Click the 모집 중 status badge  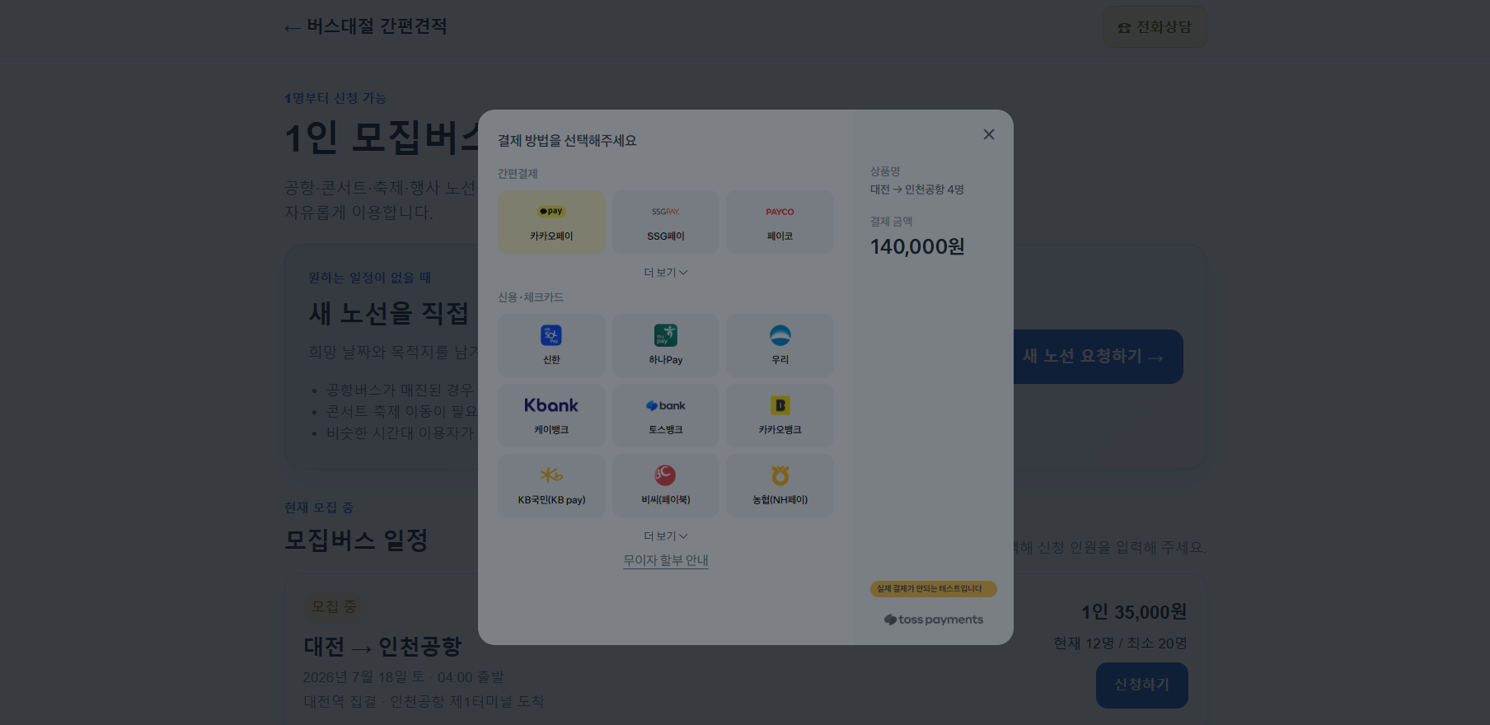pyautogui.click(x=334, y=606)
